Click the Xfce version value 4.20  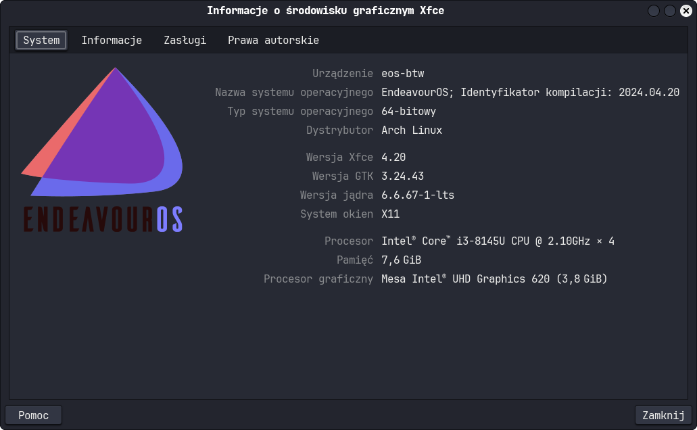pyautogui.click(x=393, y=158)
